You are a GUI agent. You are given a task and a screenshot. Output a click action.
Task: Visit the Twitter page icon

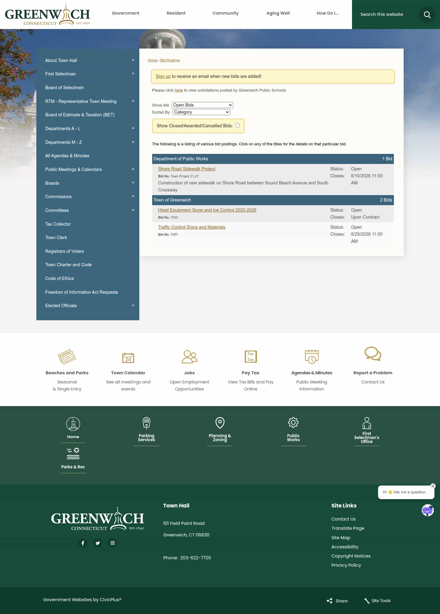click(98, 543)
